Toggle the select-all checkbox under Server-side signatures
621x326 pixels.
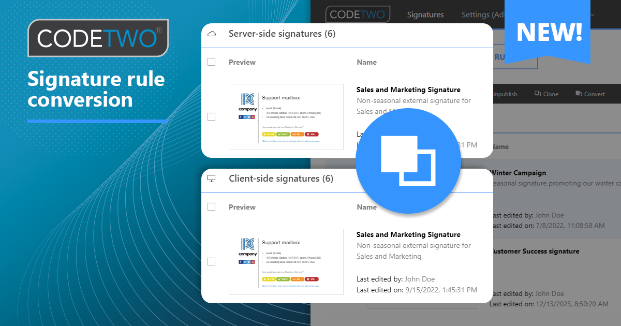coord(211,62)
